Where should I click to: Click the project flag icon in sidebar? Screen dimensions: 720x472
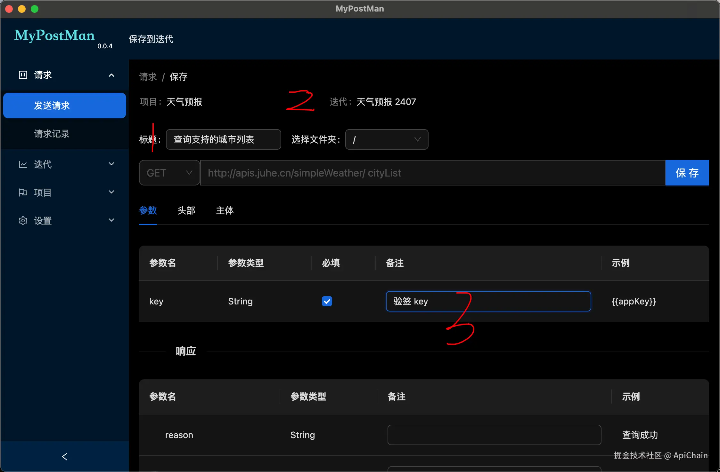click(x=23, y=193)
